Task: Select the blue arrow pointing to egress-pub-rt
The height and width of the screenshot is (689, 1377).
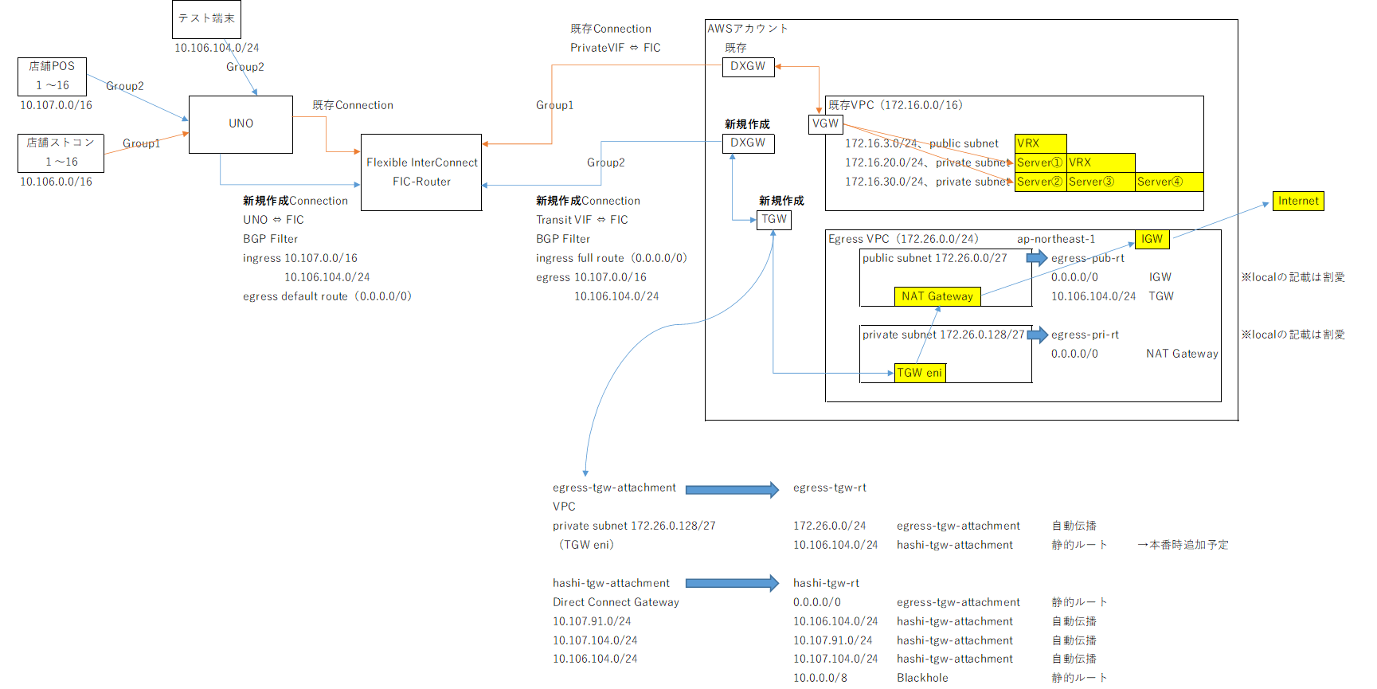Action: [1037, 257]
